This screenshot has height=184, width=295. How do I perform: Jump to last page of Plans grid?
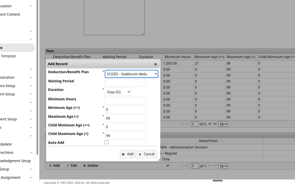tap(215, 124)
